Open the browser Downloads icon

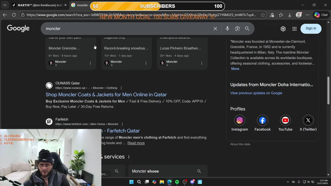pyautogui.click(x=290, y=15)
